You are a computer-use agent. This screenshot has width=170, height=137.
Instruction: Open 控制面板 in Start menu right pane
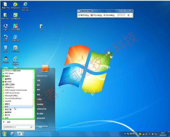(x=40, y=104)
